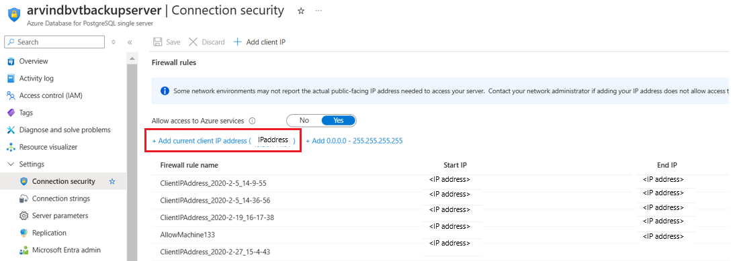Open the ellipsis menu beside the title
The width and height of the screenshot is (741, 261).
coord(318,10)
